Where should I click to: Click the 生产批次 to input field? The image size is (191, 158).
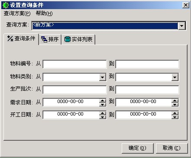tap(147, 90)
